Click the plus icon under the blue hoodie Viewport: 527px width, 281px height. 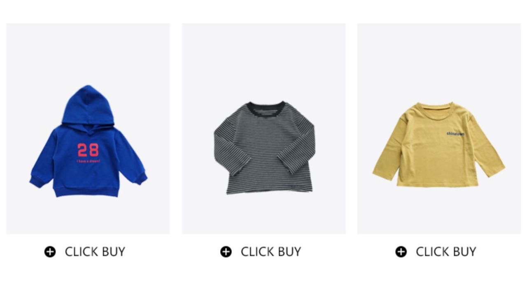coord(50,251)
